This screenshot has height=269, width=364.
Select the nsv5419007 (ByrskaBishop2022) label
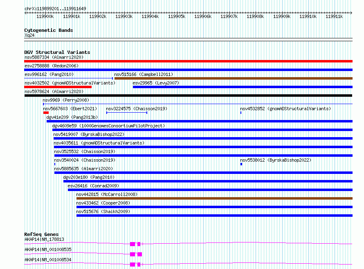89,134
